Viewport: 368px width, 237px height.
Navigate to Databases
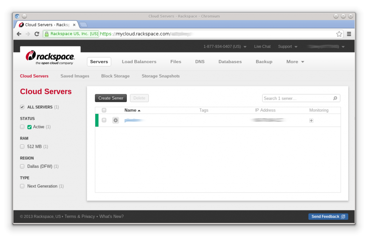(x=230, y=61)
